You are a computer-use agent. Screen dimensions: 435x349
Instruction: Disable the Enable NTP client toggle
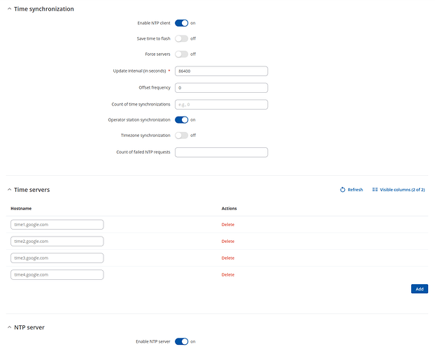click(181, 23)
